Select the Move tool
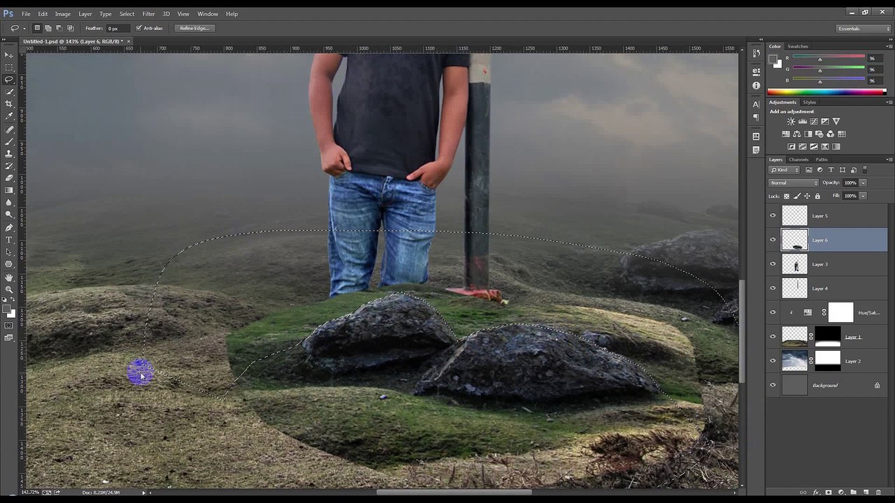This screenshot has width=895, height=503. (x=9, y=54)
